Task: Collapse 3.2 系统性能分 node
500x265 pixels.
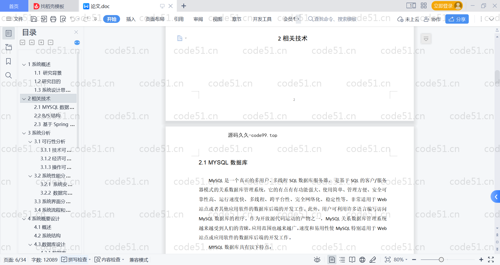Action: pos(30,176)
